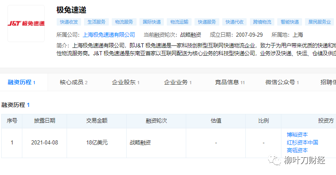Image resolution: width=336 pixels, height=175 pixels.
Task: Switch to the 竞品信息 tab
Action: [x=230, y=82]
